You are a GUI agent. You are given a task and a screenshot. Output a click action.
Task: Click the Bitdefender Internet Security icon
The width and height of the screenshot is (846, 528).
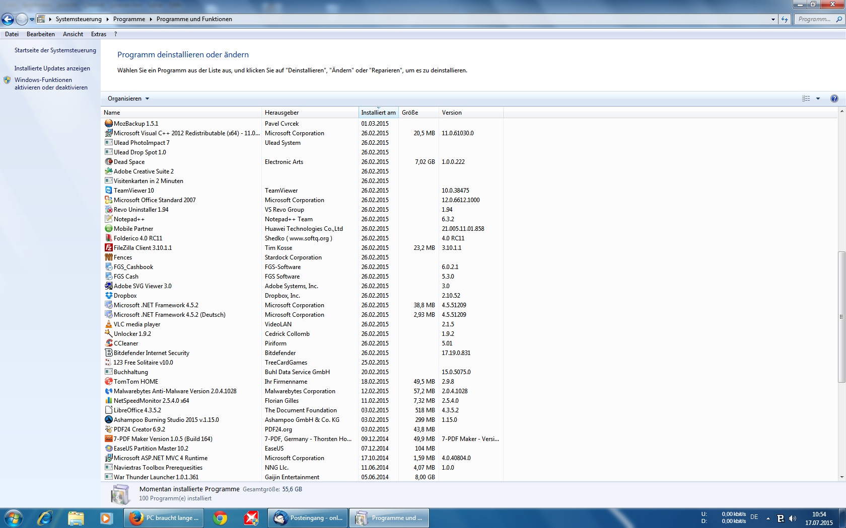point(108,353)
